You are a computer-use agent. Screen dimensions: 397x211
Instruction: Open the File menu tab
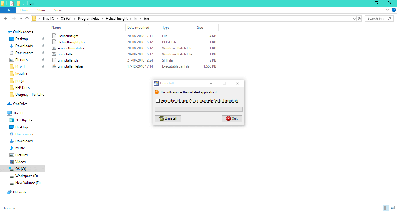pyautogui.click(x=8, y=10)
